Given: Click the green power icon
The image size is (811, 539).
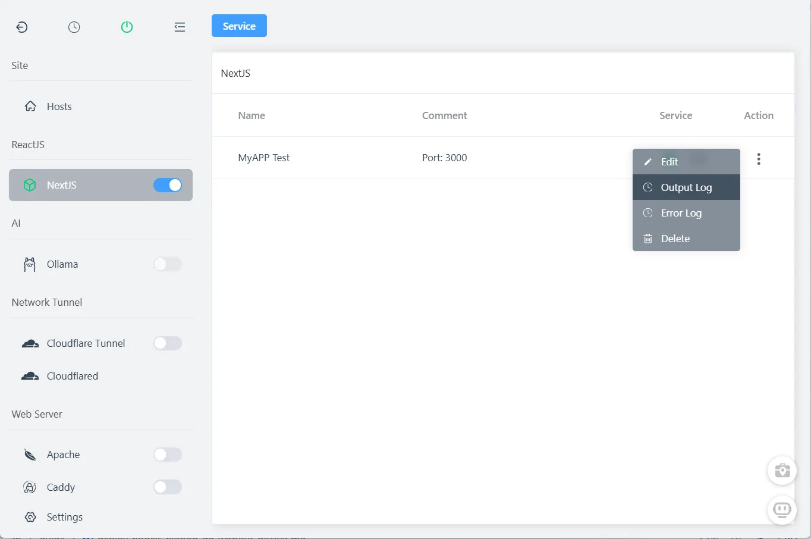Looking at the screenshot, I should click(127, 27).
